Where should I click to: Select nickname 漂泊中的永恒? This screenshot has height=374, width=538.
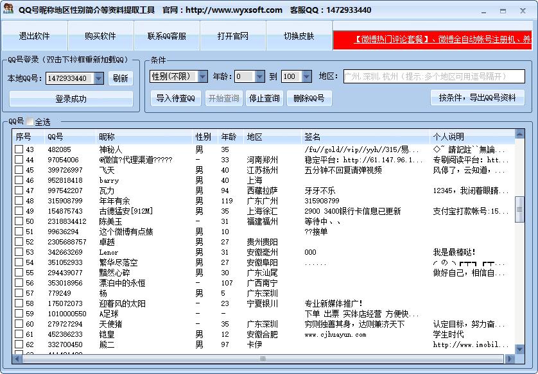coord(122,283)
